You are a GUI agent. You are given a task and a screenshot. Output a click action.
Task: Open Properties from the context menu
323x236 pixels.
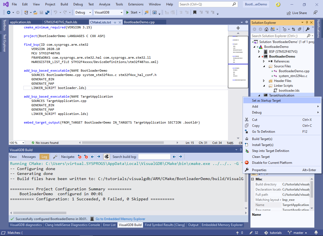(282, 170)
